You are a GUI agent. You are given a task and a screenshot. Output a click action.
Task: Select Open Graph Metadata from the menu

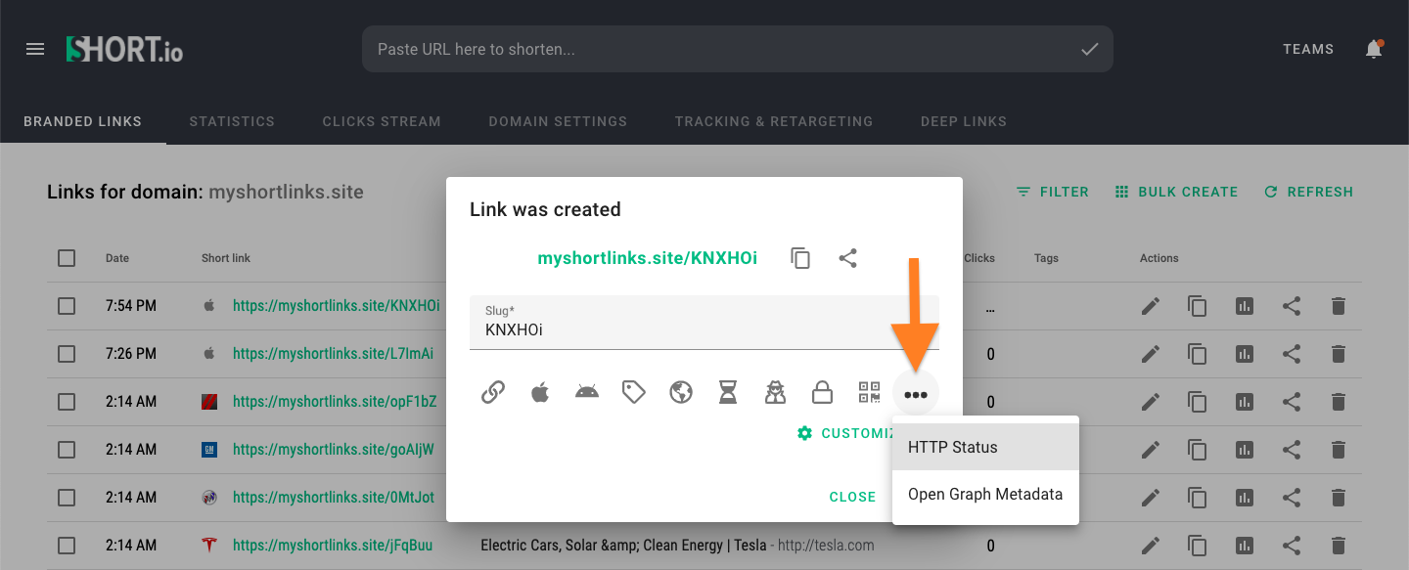(983, 494)
